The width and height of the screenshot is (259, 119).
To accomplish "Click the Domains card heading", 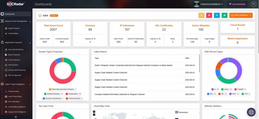I will pos(90,26).
